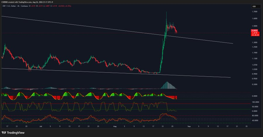263x137 pixels.
Task: Click the 1.0300 price axis label
Action: [x=255, y=69]
